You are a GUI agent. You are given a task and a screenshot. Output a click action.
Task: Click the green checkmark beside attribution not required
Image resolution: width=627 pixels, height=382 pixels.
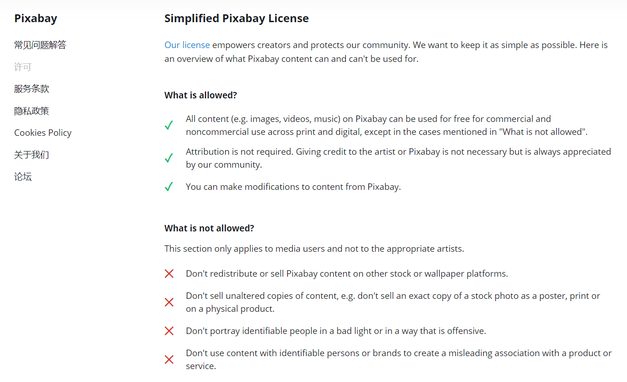[x=169, y=158]
